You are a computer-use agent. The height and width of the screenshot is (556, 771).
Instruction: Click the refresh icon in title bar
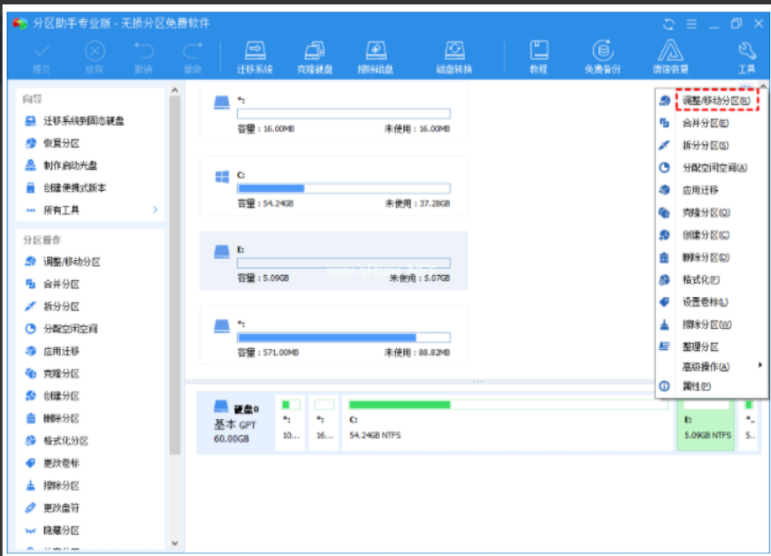[668, 24]
